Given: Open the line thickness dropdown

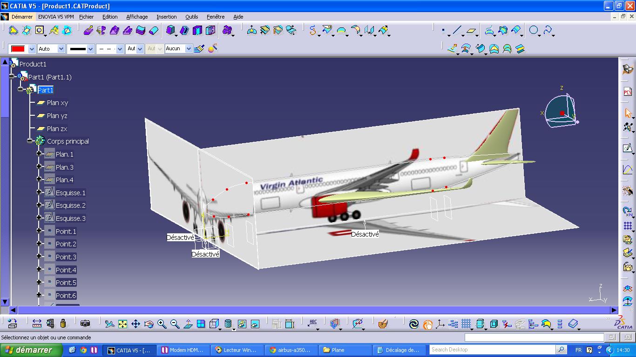Looking at the screenshot, I should pyautogui.click(x=90, y=49).
